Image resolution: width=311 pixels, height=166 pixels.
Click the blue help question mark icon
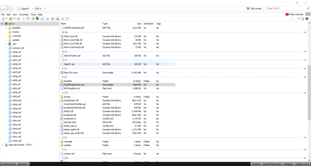coord(307,19)
